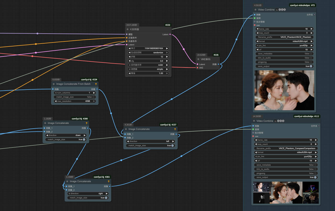Decrease loop_count with left arrow in Video Combine #73

[x=257, y=33]
